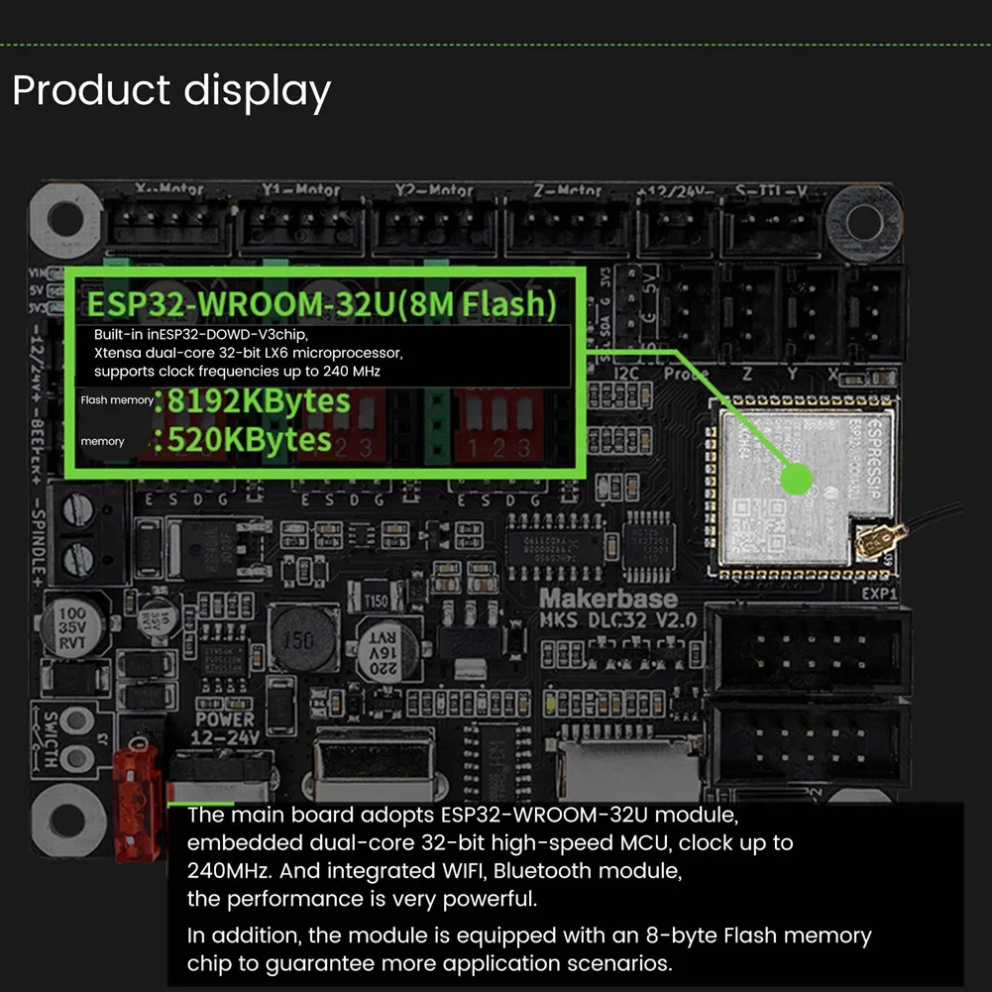Click the Makerbase MKS DLC32 V2.0 label
This screenshot has height=992, width=992.
pyautogui.click(x=616, y=608)
